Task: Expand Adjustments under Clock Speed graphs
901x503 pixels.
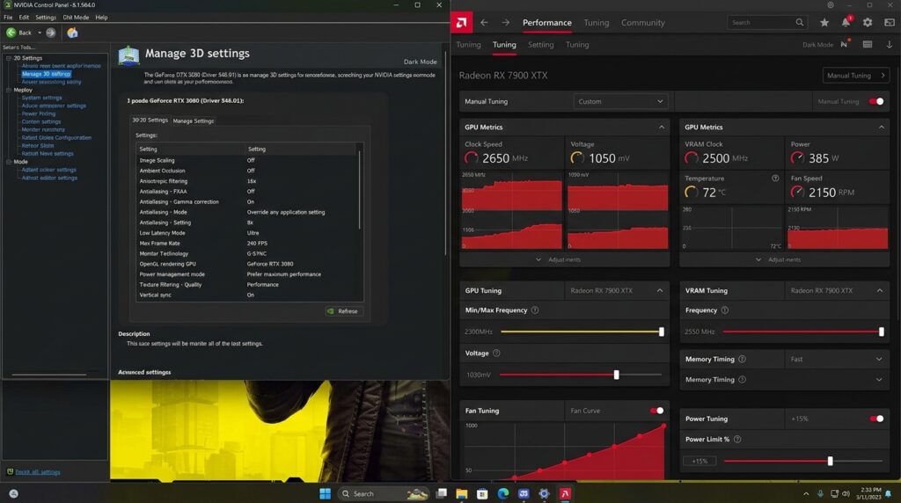Action: [x=559, y=259]
